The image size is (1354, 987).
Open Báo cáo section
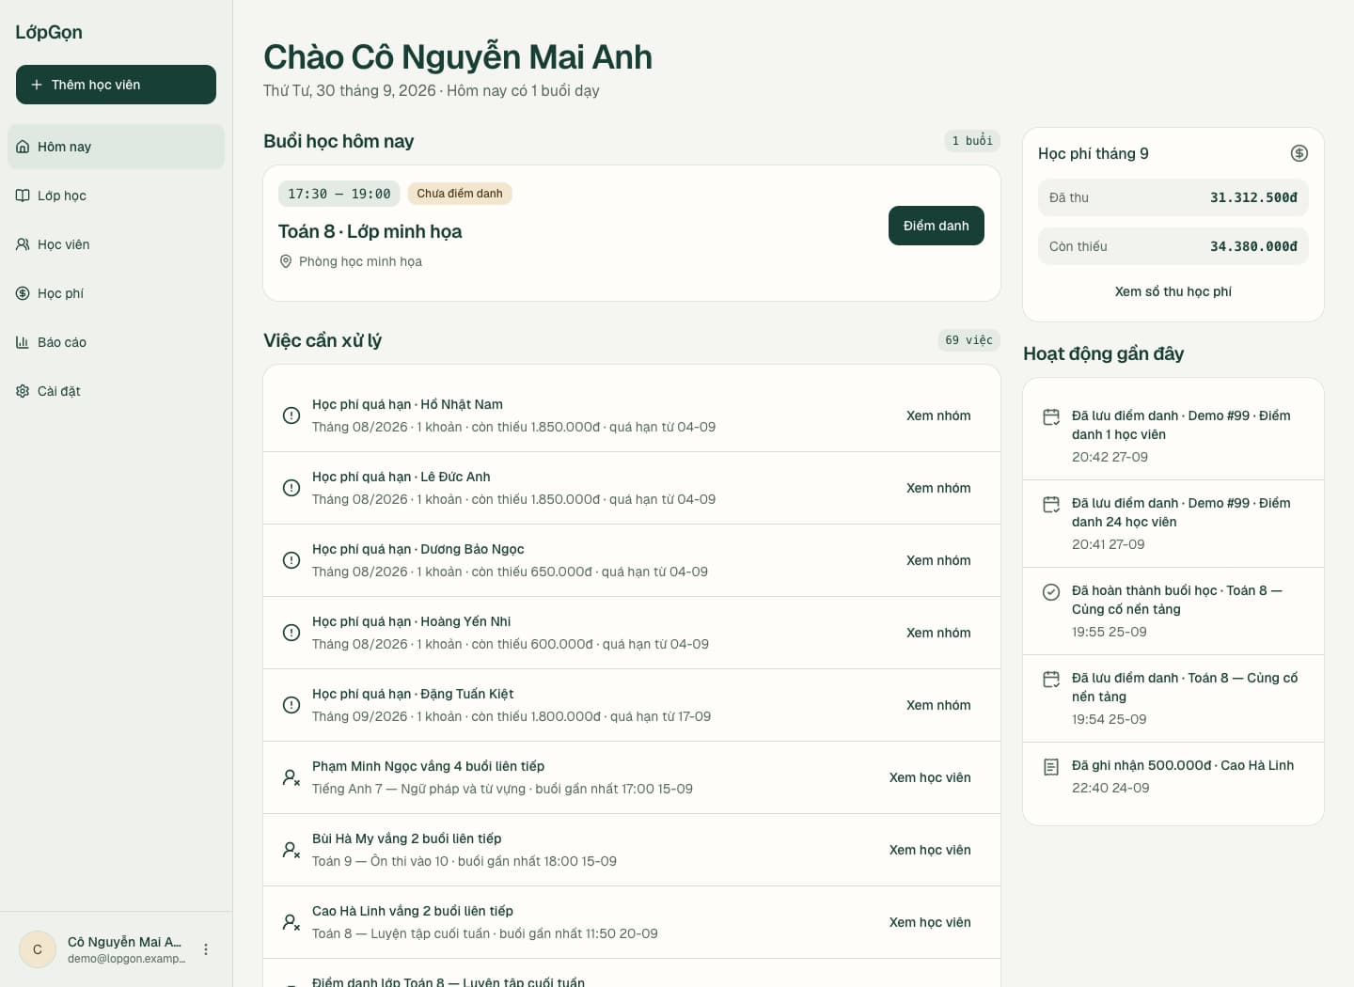pos(117,342)
